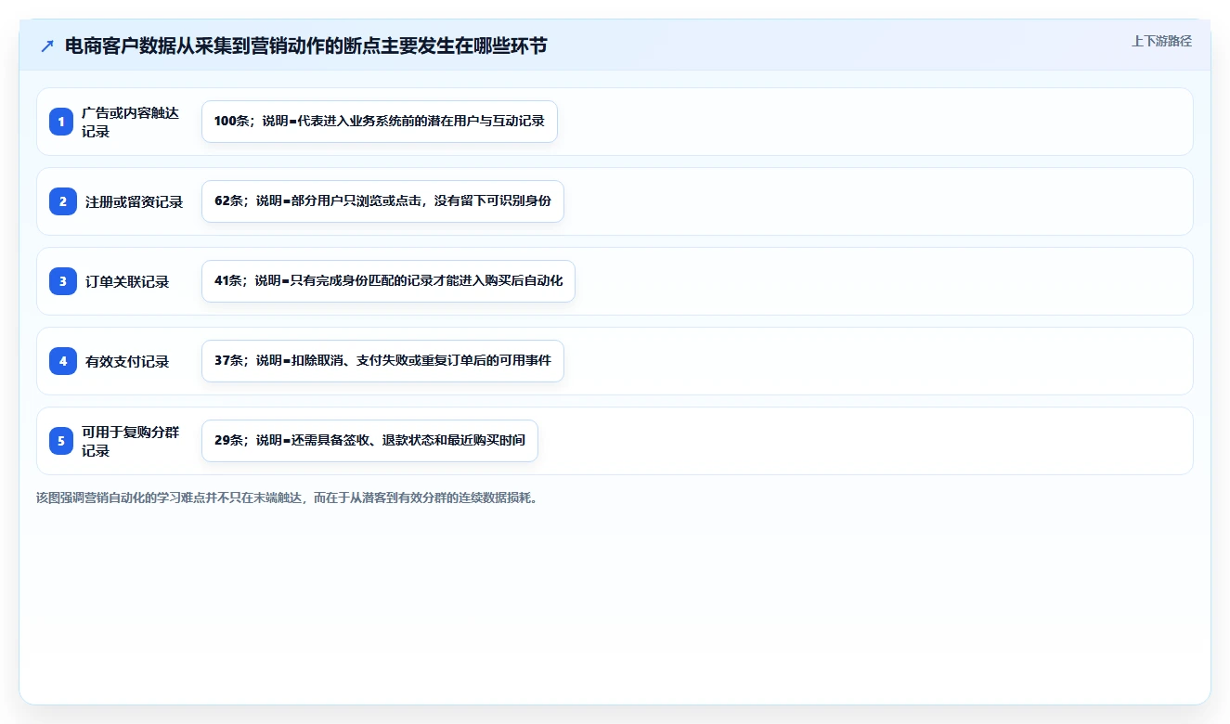Select step number 4 badge
Screen dimensions: 1230x724
click(61, 361)
